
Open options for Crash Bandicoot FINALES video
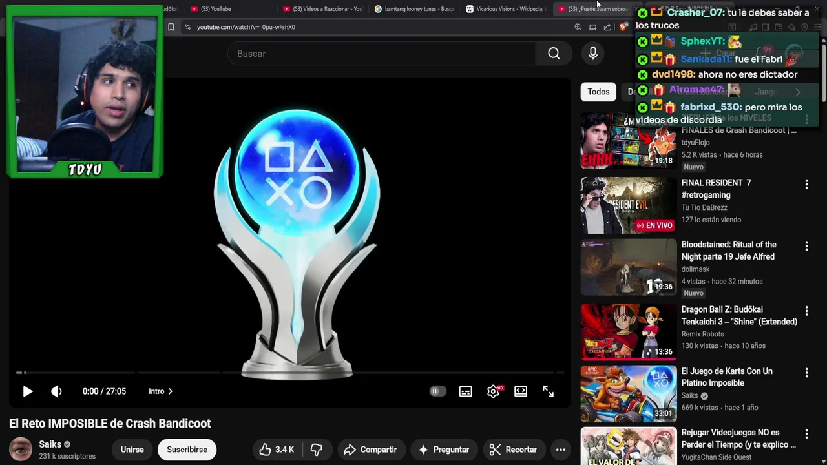coord(806,120)
